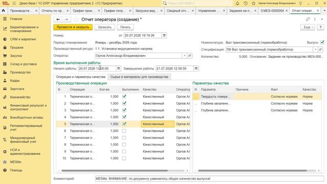Image resolution: width=327 pixels, height=184 pixels.
Task: Open settings icon next to user name
Action: tap(300, 4)
